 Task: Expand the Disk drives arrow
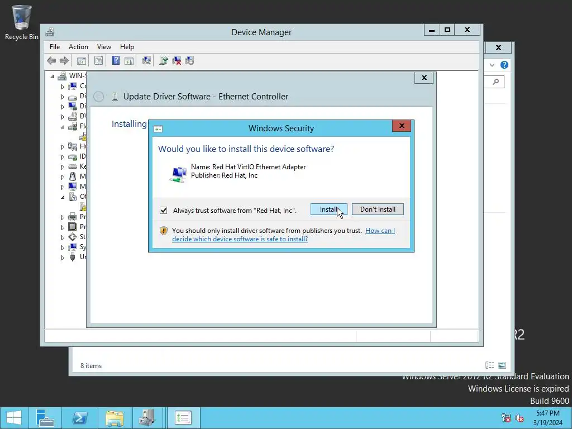[63, 97]
